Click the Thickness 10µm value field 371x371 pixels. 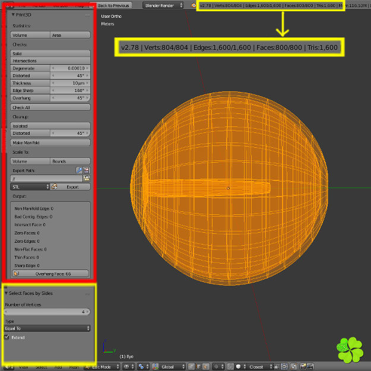click(70, 83)
